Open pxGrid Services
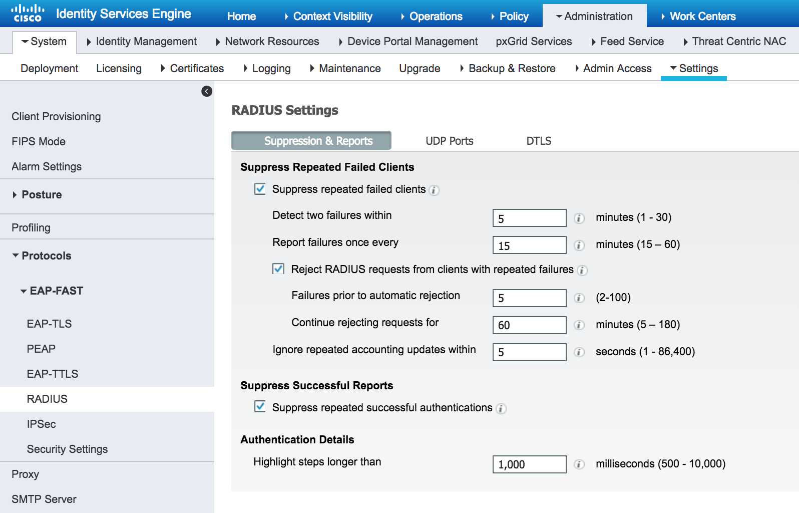This screenshot has height=513, width=799. pos(534,42)
